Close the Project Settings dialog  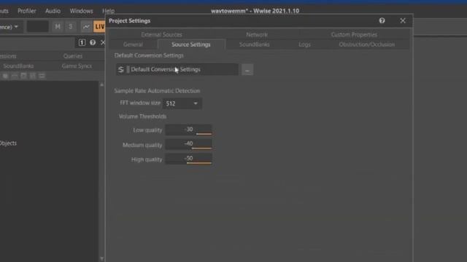pyautogui.click(x=403, y=20)
